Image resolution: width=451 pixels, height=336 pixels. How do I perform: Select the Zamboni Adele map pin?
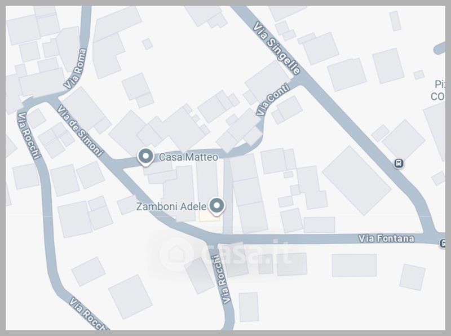click(216, 206)
